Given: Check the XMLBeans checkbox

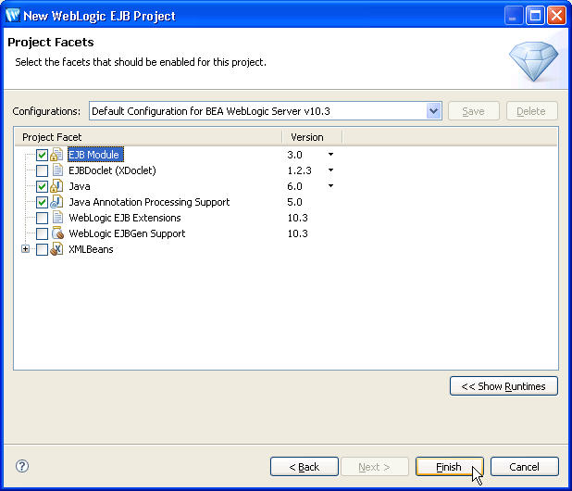Looking at the screenshot, I should tap(42, 249).
